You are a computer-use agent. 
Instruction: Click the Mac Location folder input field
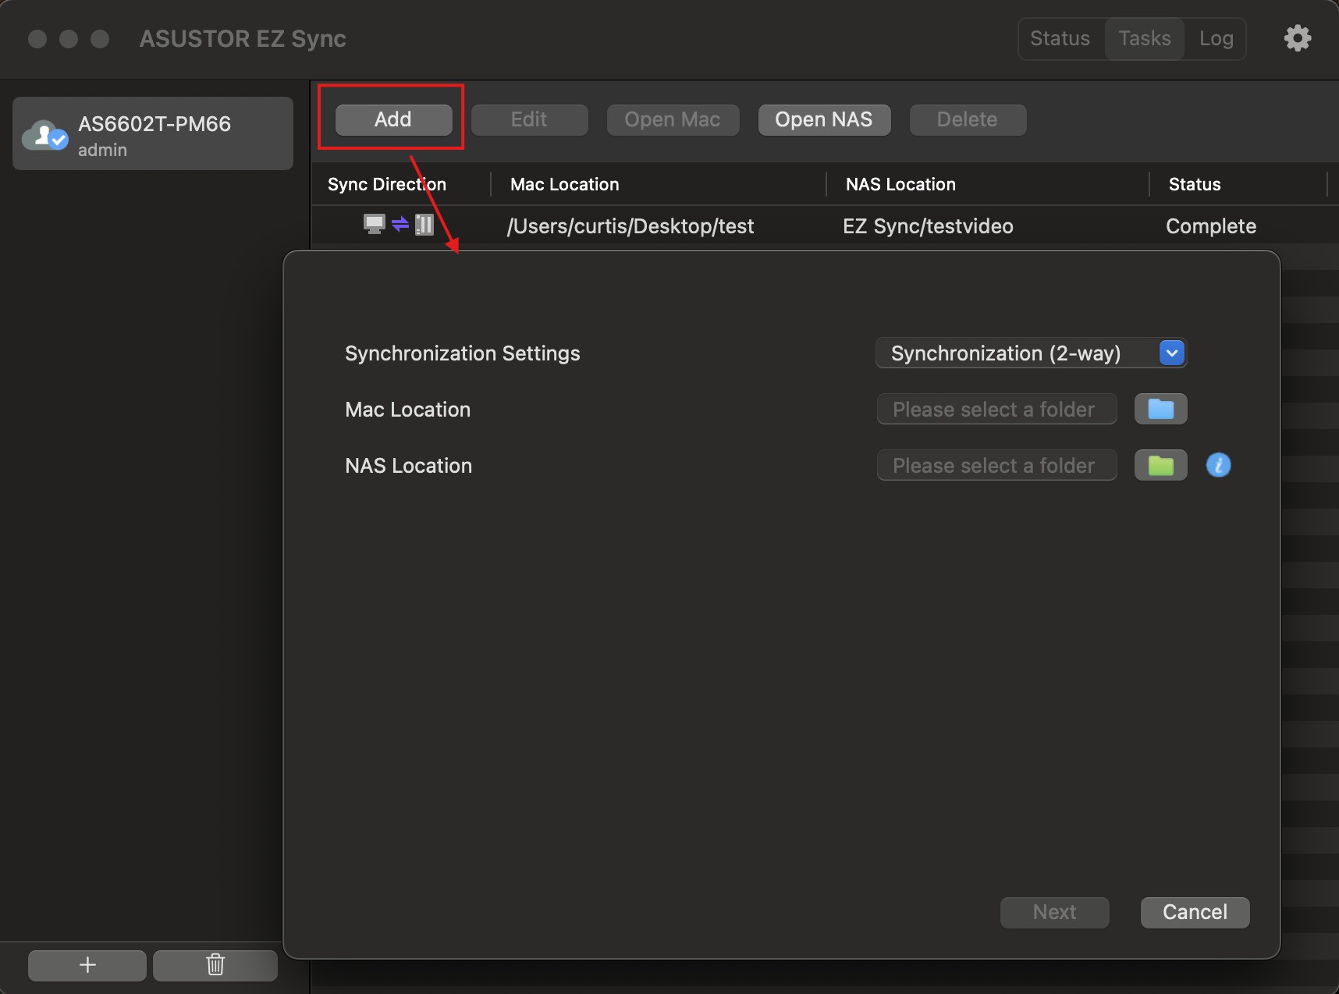996,409
